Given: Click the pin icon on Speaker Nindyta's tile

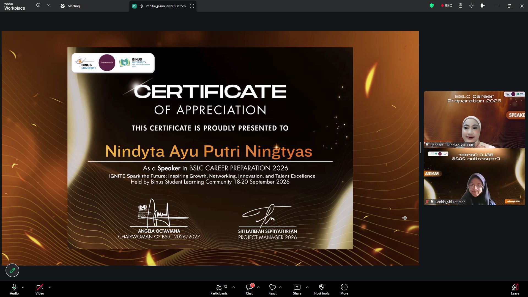Looking at the screenshot, I should tap(427, 145).
